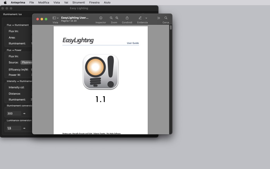Open the Apple menu
The image size is (270, 169).
(5, 2)
